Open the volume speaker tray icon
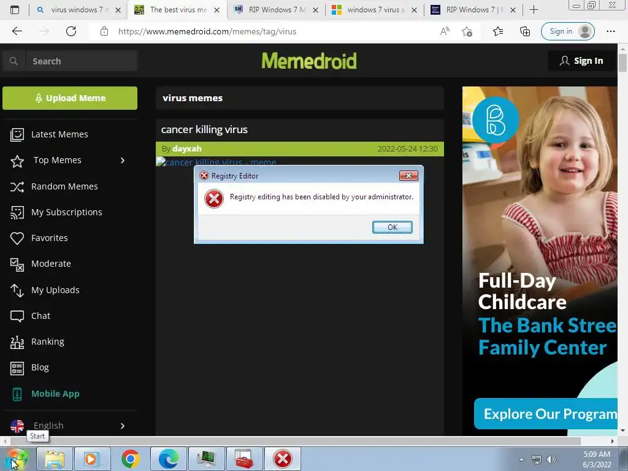The width and height of the screenshot is (628, 471). (551, 459)
